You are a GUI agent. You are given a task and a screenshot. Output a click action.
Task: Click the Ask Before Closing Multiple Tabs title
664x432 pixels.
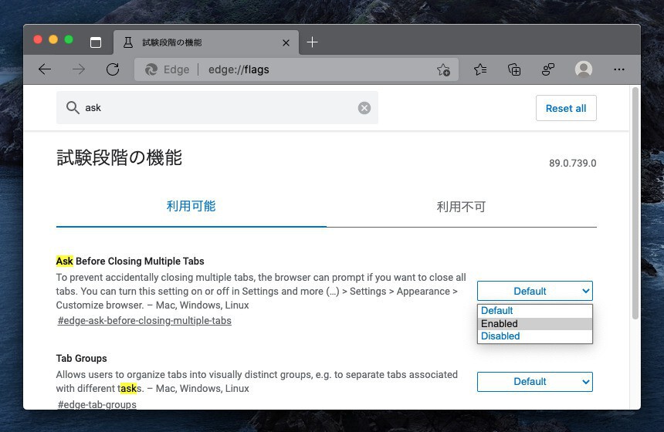click(130, 261)
